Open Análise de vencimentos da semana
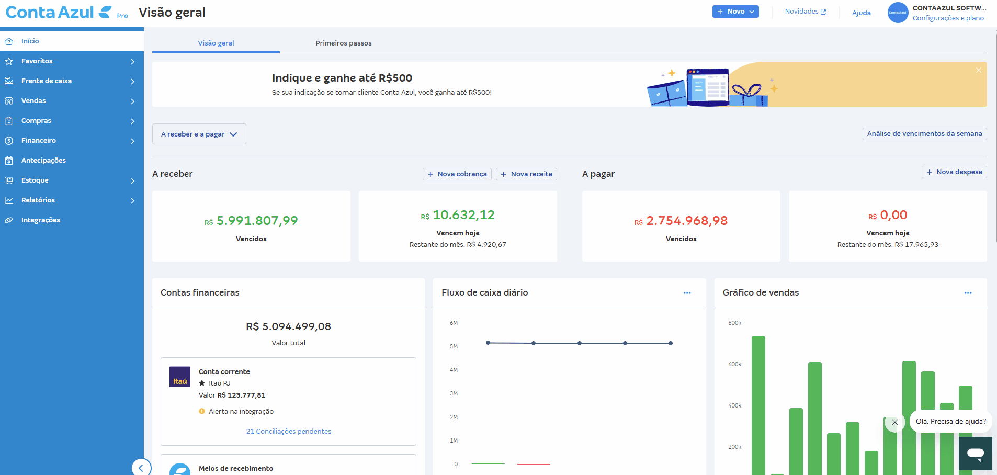 pyautogui.click(x=924, y=134)
